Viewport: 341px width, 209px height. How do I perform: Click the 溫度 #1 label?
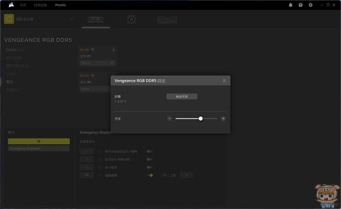[85, 56]
